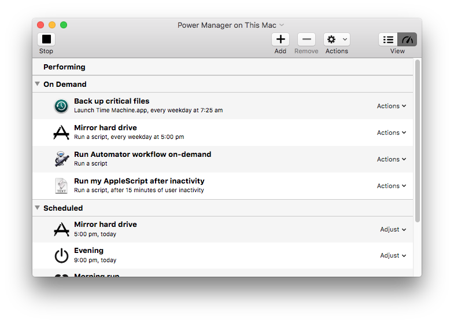
Task: Open Actions menu for Run Automator workflow
Action: click(x=391, y=159)
